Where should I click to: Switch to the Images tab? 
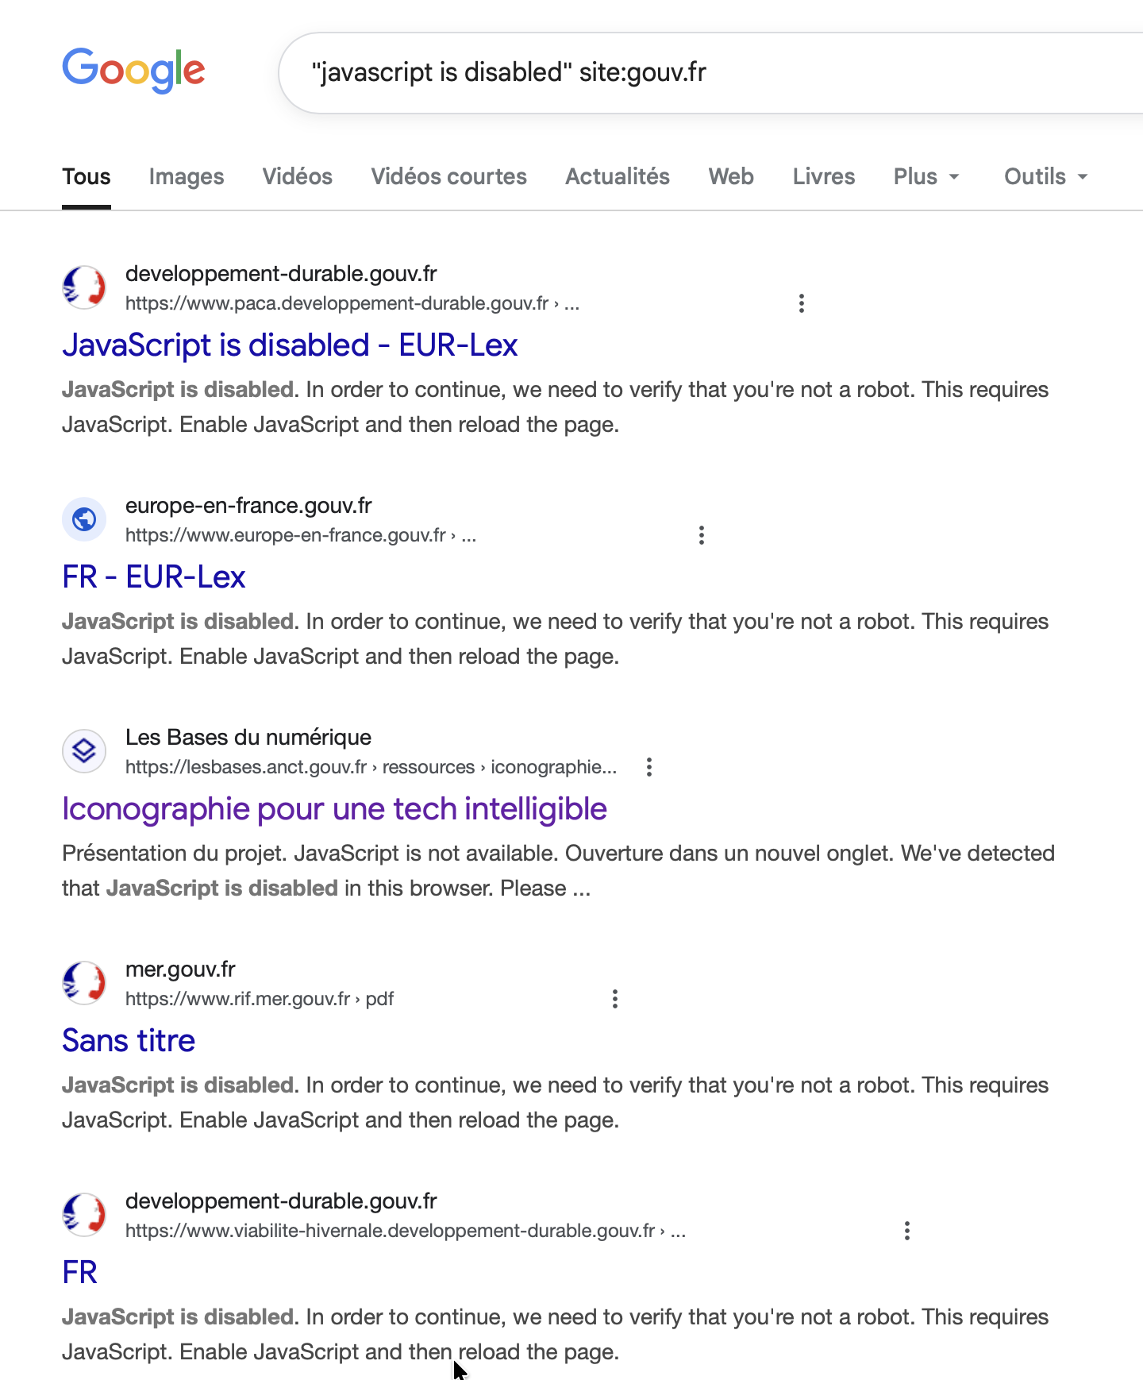click(187, 176)
